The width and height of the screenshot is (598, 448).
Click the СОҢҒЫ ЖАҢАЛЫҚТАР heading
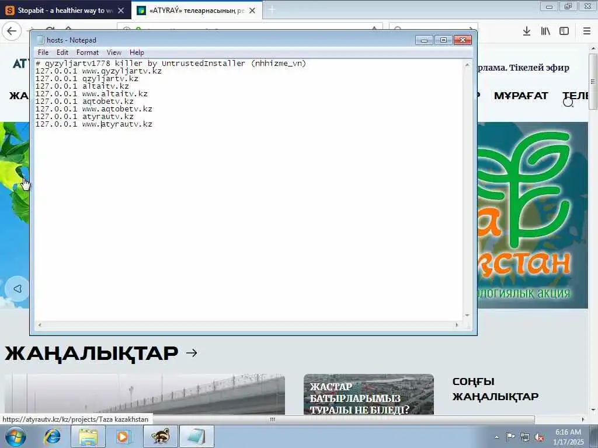click(x=495, y=389)
